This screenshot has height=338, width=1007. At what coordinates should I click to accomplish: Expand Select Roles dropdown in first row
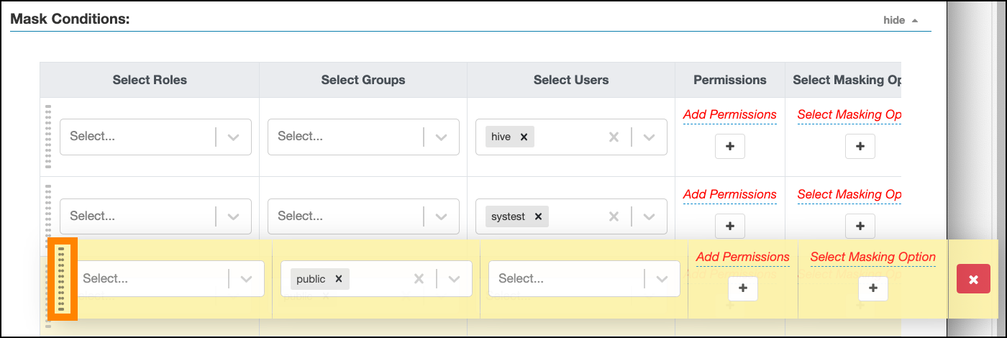click(233, 137)
